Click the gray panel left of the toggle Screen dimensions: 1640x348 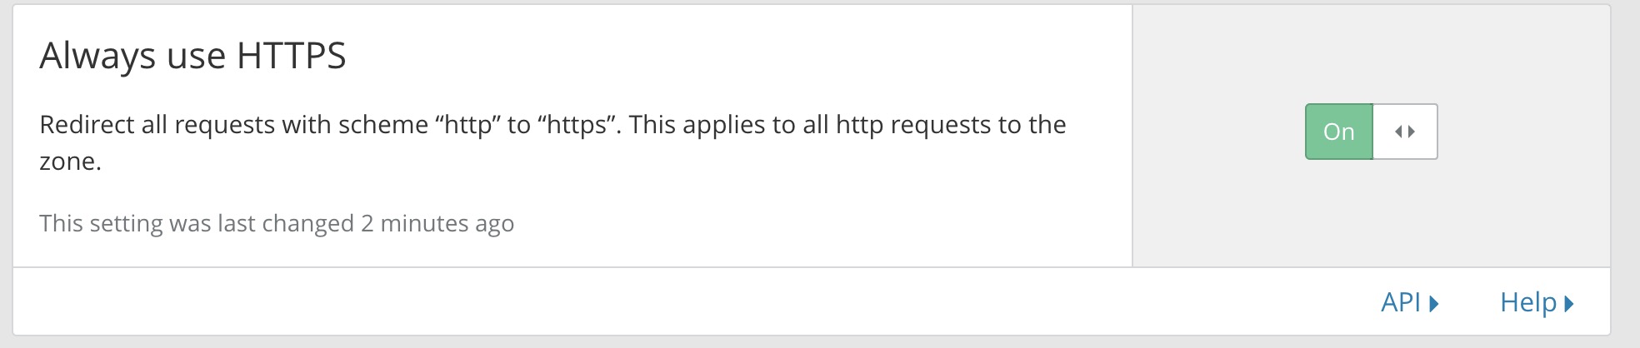click(1217, 133)
